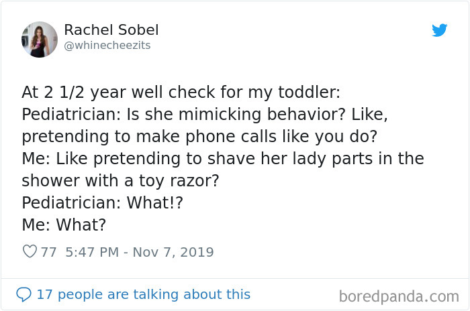Select the line 'At 2 1/2 year well check'

[x=181, y=92]
